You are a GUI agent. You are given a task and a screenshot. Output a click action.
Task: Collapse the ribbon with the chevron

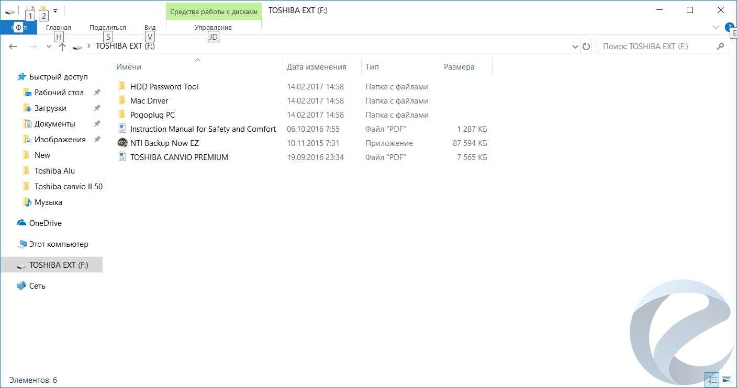pos(716,27)
